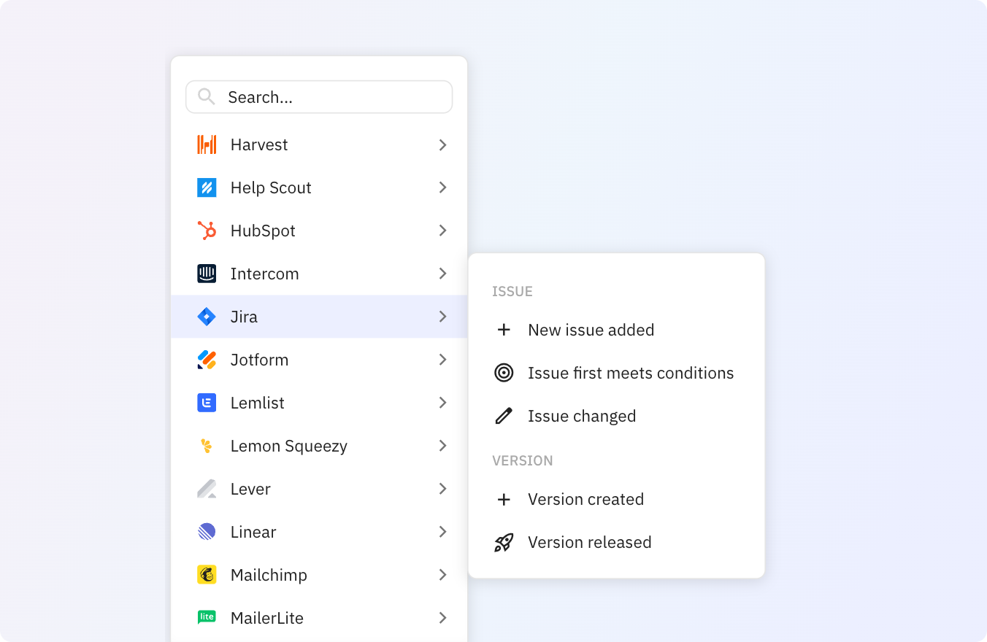987x642 pixels.
Task: Open the Mailchimp label in list
Action: (x=269, y=575)
